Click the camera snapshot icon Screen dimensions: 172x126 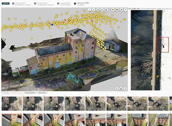117,10
